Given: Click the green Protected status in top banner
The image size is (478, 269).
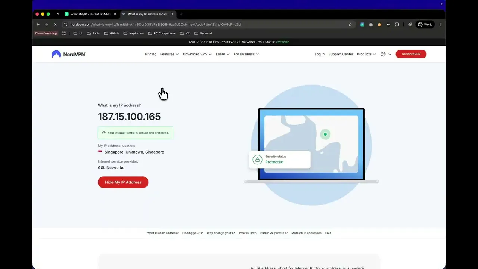Looking at the screenshot, I should pyautogui.click(x=282, y=42).
